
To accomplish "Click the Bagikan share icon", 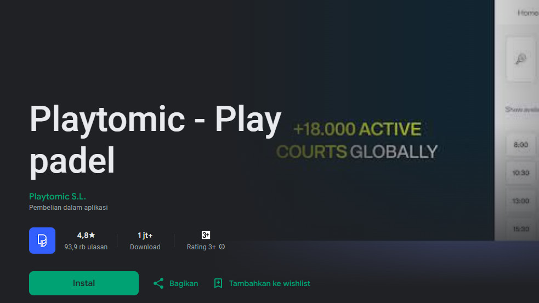I will 158,283.
